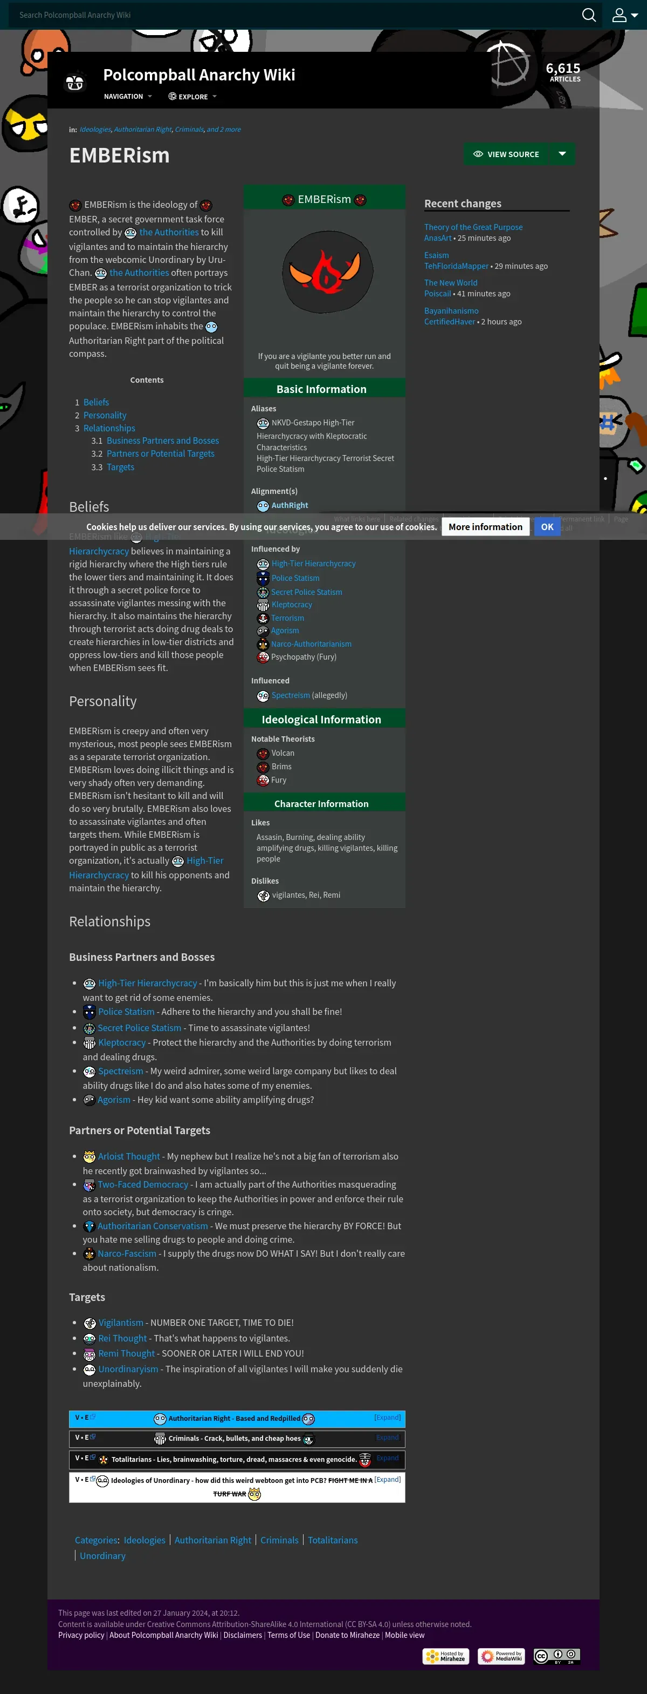
Task: Click More information on cookies notice
Action: tap(485, 527)
